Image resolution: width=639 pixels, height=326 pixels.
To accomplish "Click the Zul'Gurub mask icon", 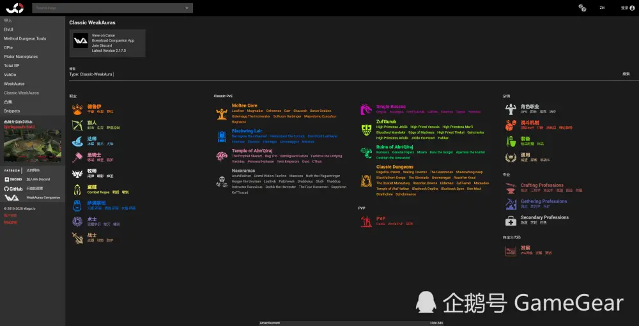I will pyautogui.click(x=366, y=130).
